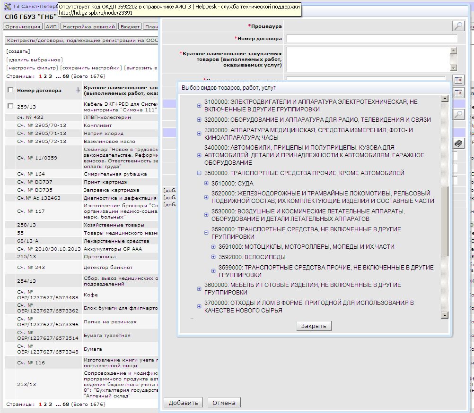The image size is (474, 413).
Task: Go to page 68 in the top pagination
Action: pos(66,76)
